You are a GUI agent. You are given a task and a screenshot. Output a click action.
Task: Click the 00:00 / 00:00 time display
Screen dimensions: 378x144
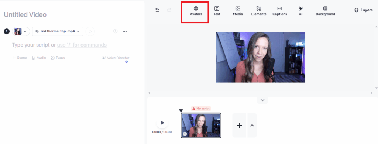162,132
